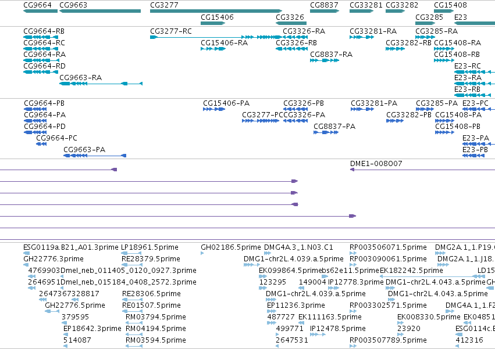This screenshot has height=349, width=495.
Task: Select the E23-PC protein label
Action: coord(475,103)
